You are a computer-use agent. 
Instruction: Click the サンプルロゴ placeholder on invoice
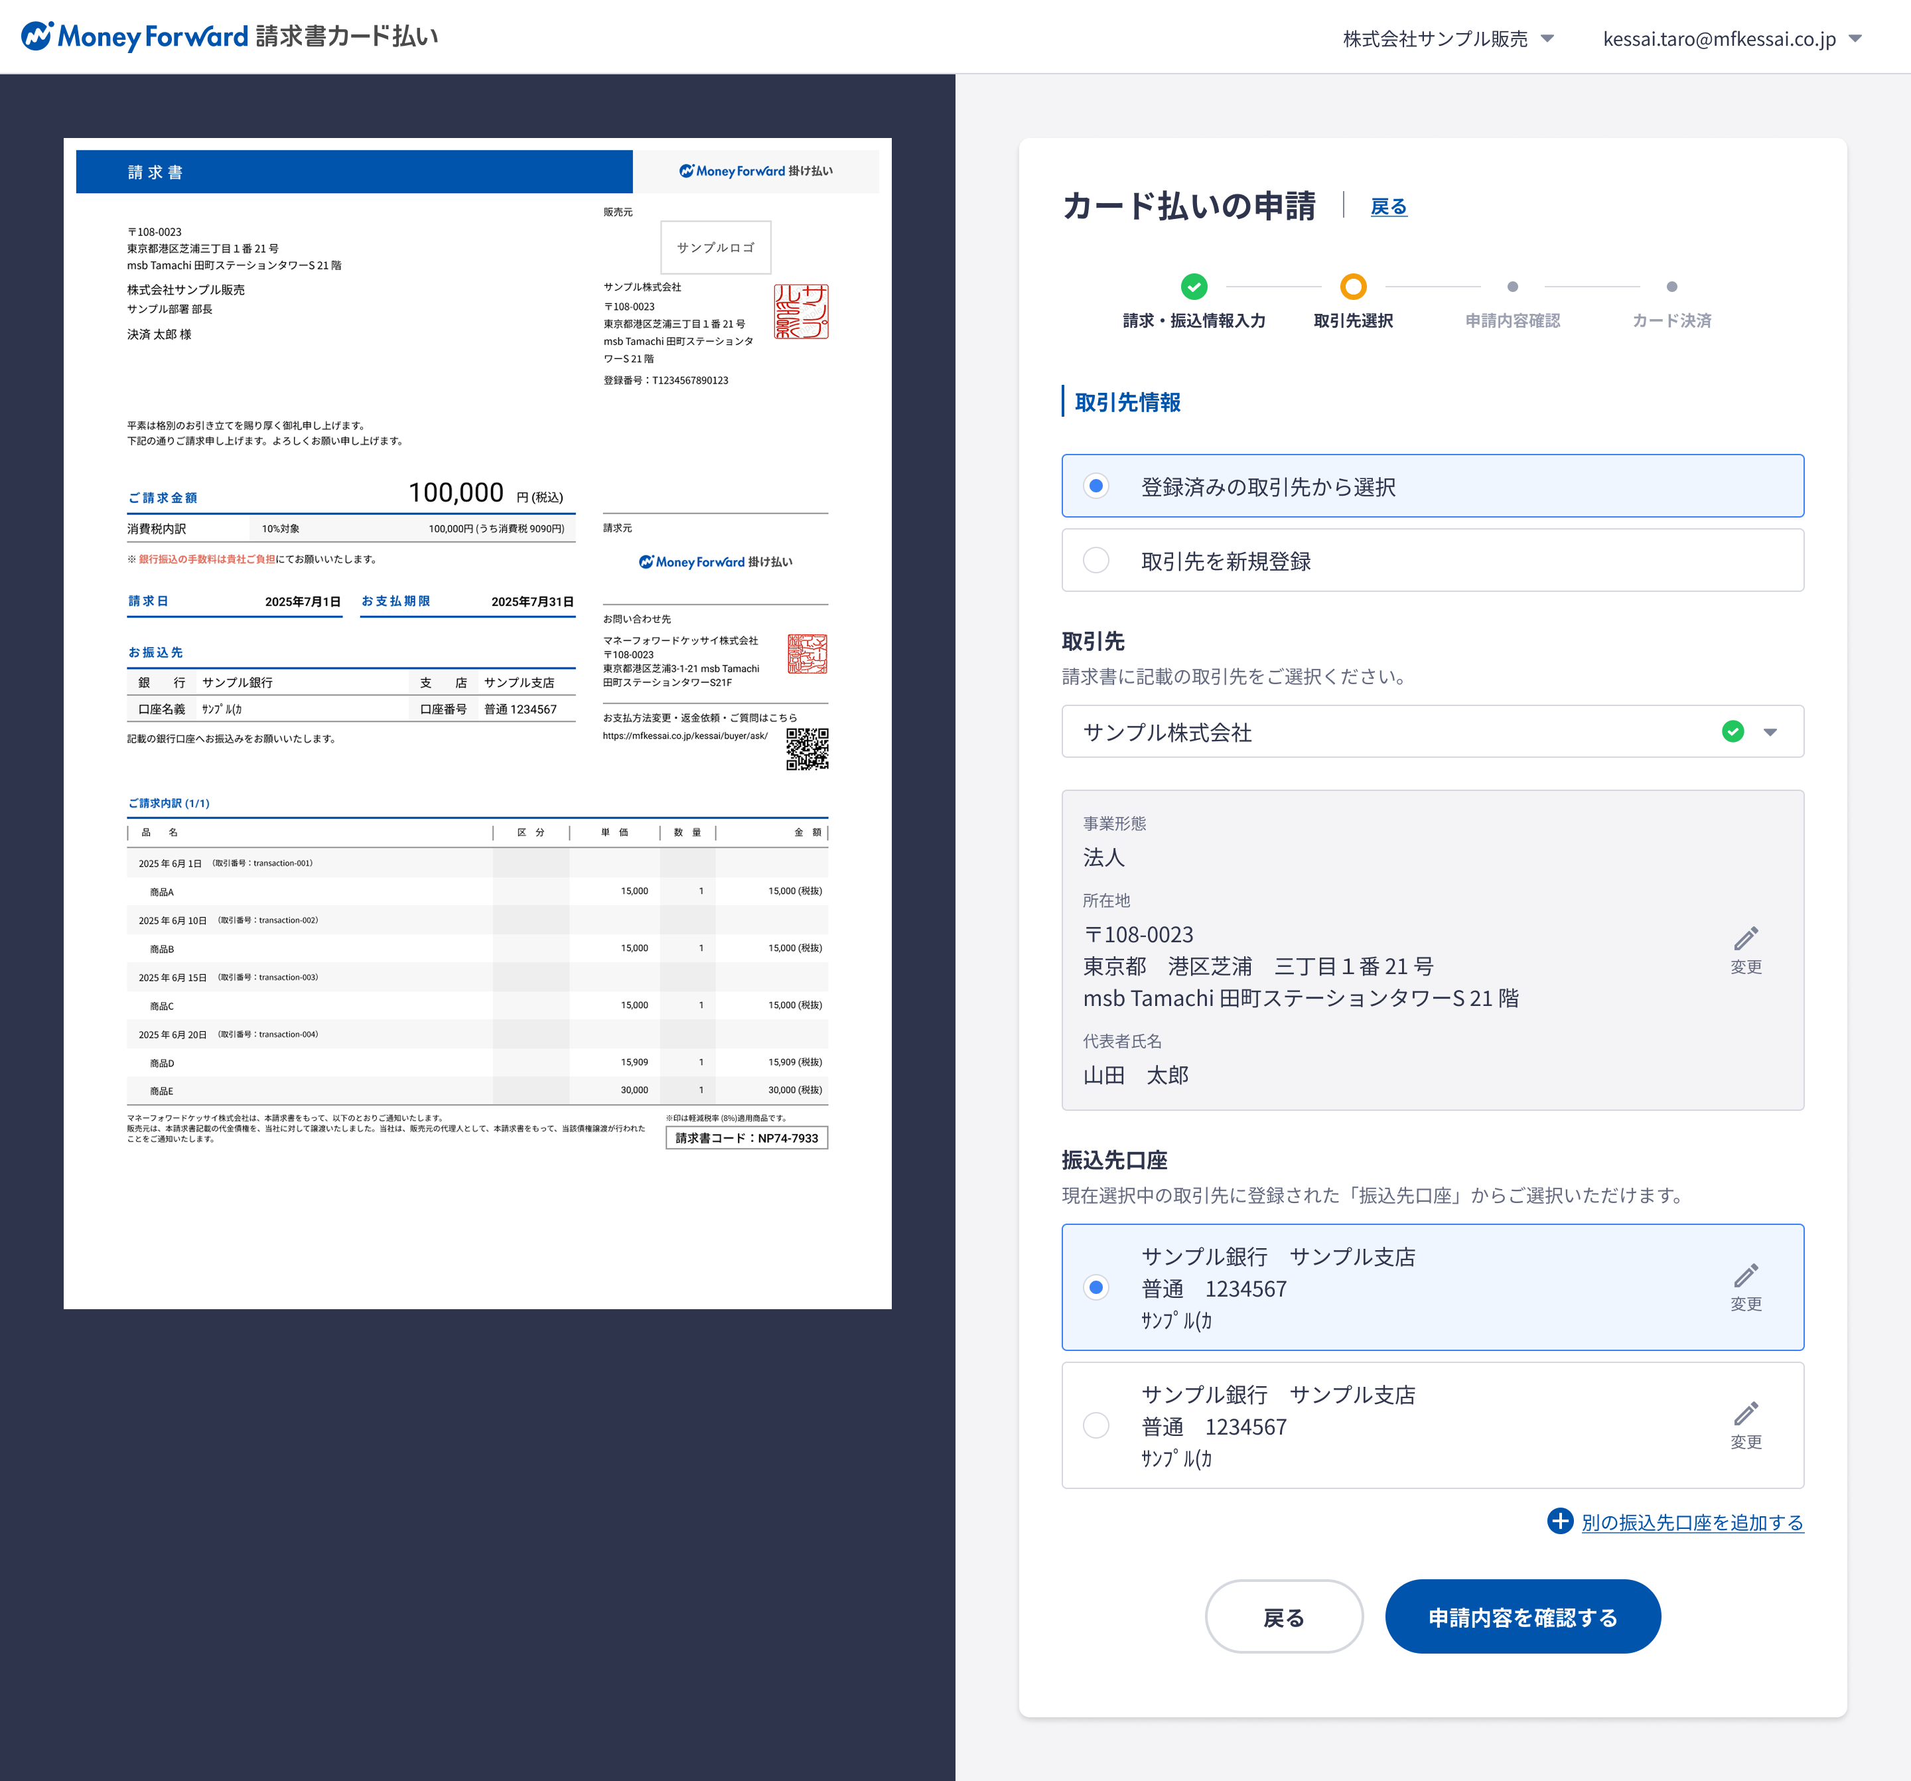(715, 247)
